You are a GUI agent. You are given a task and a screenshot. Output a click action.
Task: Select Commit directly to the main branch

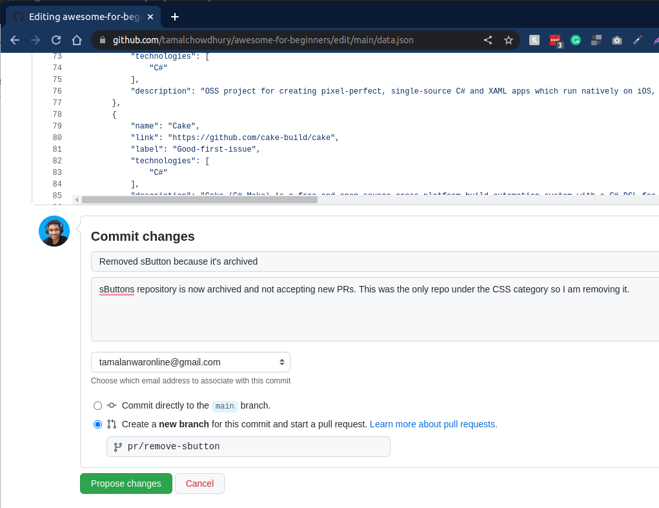tap(97, 405)
